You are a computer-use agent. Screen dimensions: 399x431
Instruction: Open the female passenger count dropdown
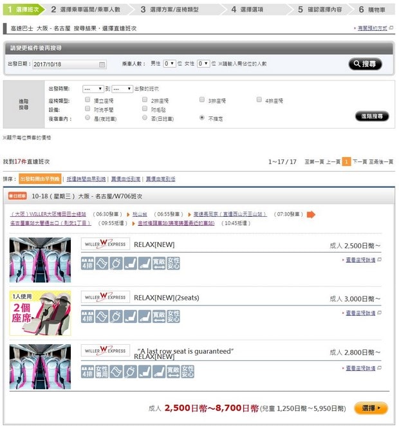point(203,64)
